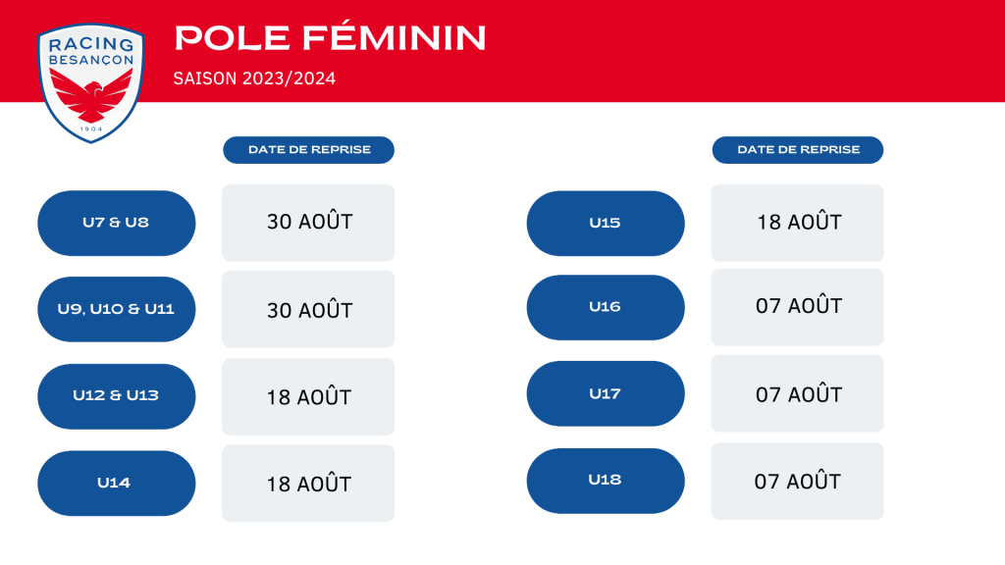Image resolution: width=1005 pixels, height=565 pixels.
Task: Select the U9, U10 & U11 date box
Action: 308,309
